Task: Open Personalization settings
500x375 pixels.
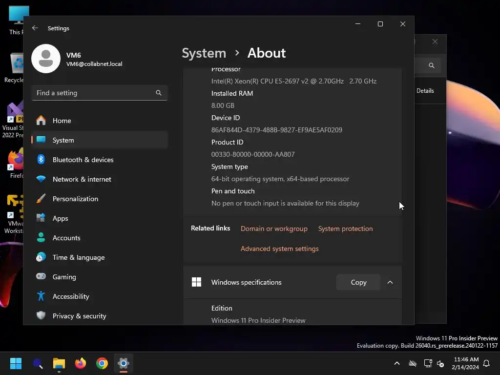Action: 100,199
